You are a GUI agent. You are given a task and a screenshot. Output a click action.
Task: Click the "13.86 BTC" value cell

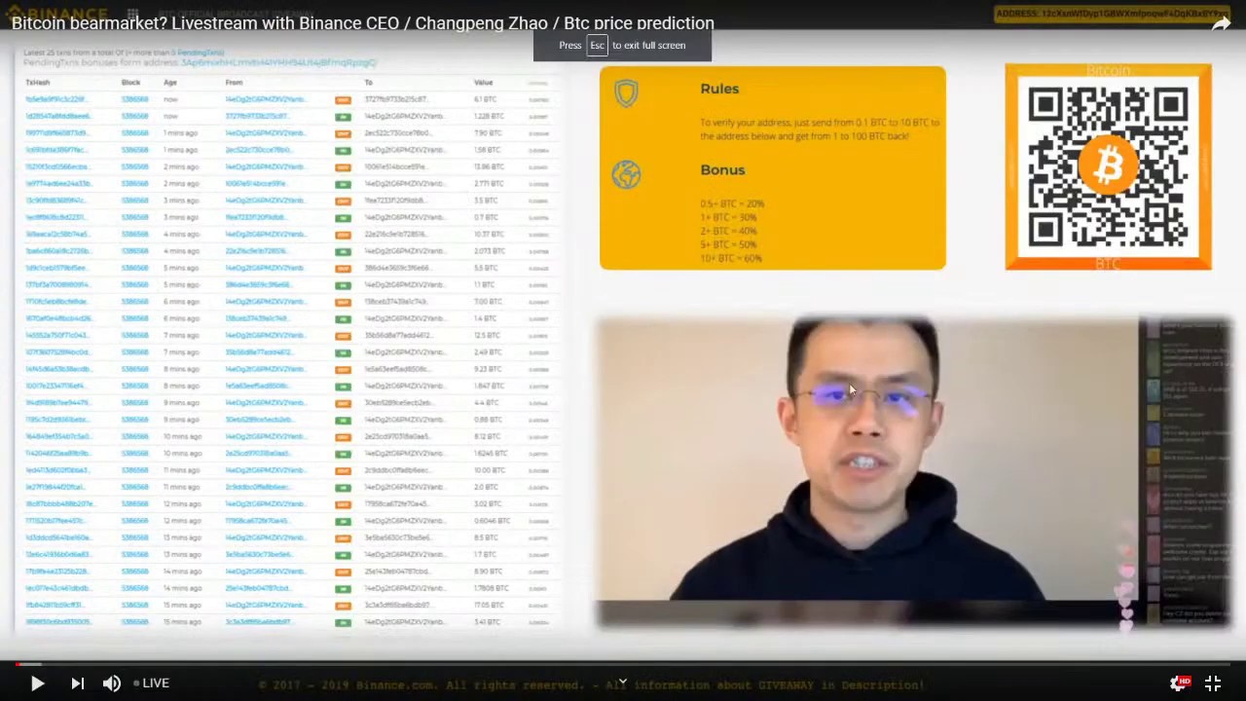coord(488,166)
